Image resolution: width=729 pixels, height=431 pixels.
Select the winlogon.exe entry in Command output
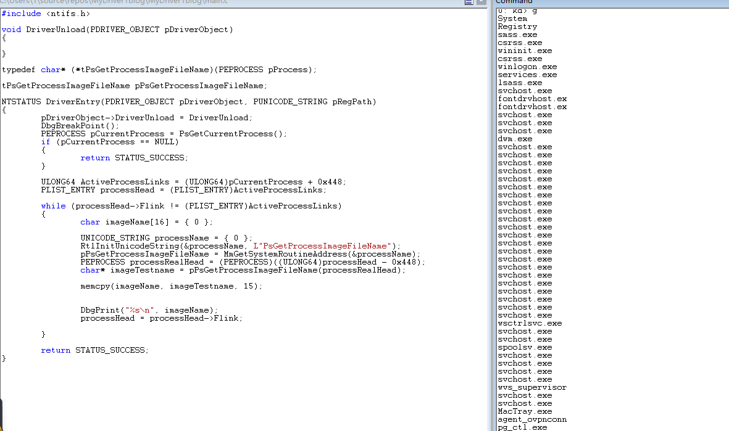pos(527,67)
